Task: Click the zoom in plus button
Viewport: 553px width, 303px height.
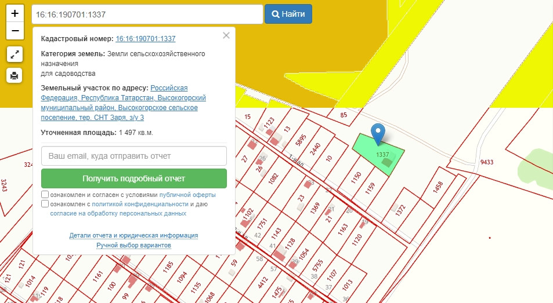Action: [x=15, y=13]
